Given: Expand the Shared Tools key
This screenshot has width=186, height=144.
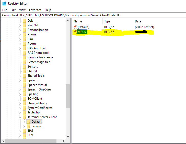Looking at the screenshot, I should 20,76.
